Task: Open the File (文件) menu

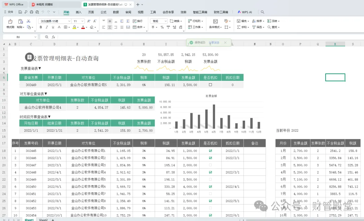Action: [8, 12]
